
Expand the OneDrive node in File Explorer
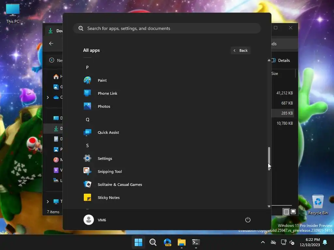(48, 97)
